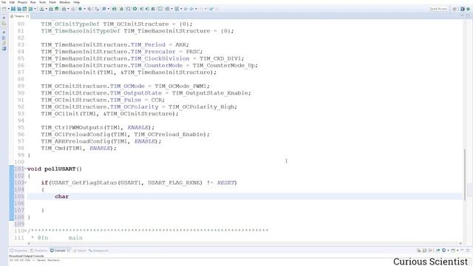Expand the New file dropdown arrow
Screen dimensions: 473x266
coord(9,9)
